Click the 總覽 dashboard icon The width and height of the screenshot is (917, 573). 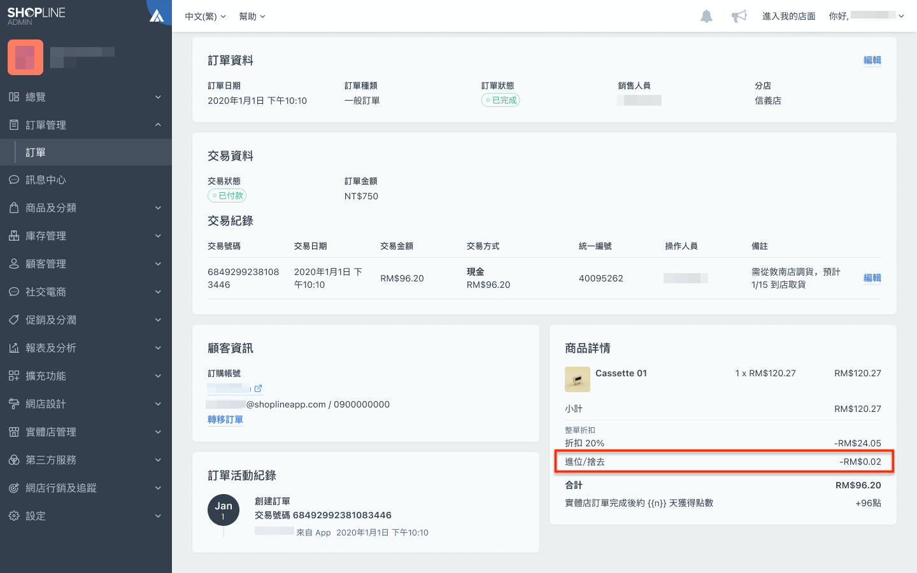(x=14, y=97)
